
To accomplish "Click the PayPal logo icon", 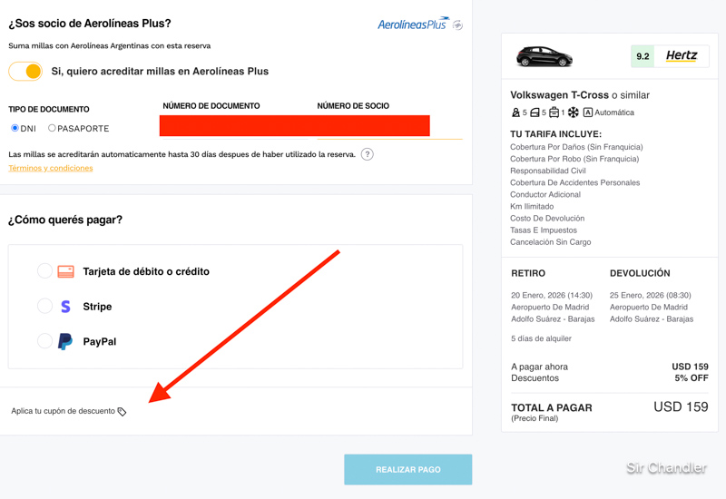I will point(65,342).
